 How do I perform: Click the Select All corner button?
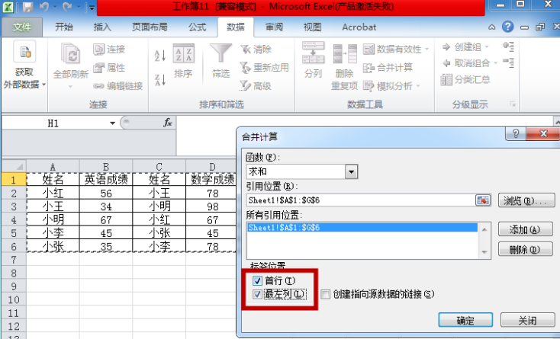tap(14, 167)
